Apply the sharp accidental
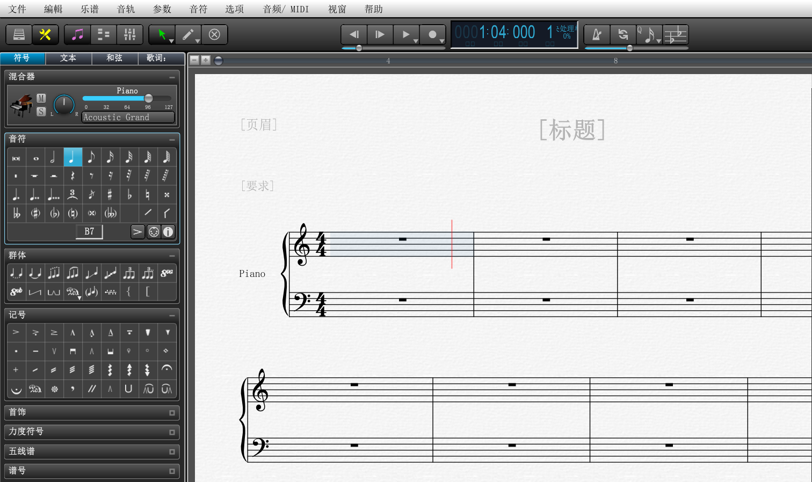This screenshot has width=812, height=482. tap(110, 195)
